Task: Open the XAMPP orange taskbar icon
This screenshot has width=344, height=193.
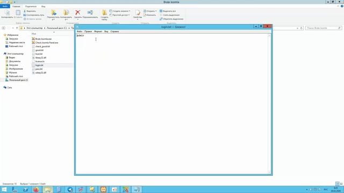Action: (x=103, y=189)
